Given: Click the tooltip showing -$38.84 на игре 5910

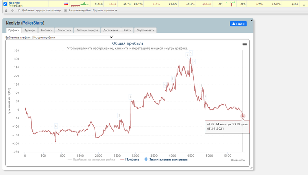Looking at the screenshot, I should click(227, 127).
